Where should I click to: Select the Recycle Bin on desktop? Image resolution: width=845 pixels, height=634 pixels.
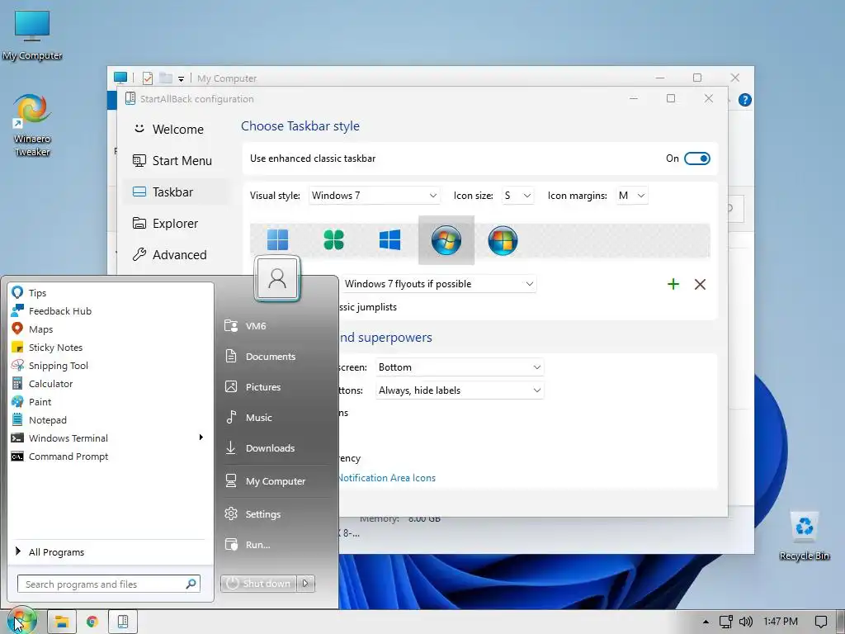(x=805, y=537)
